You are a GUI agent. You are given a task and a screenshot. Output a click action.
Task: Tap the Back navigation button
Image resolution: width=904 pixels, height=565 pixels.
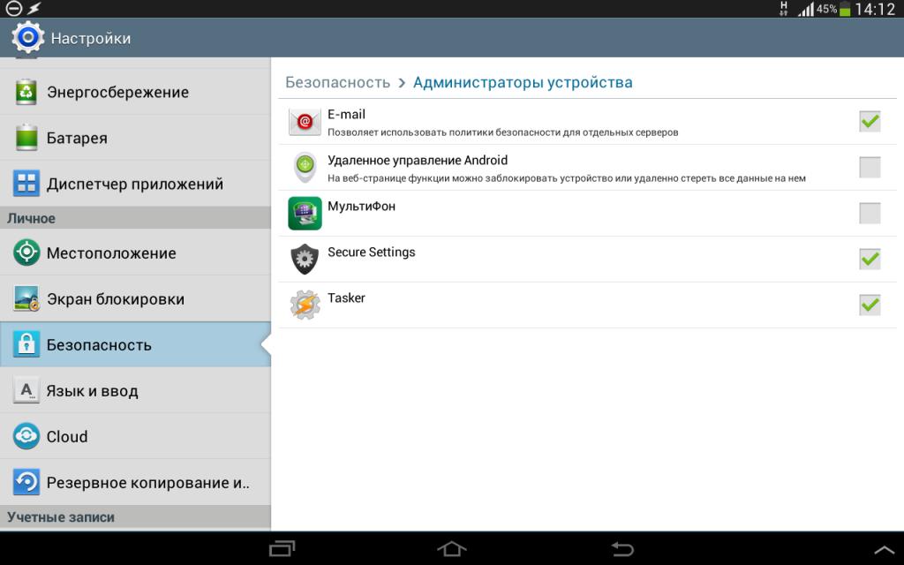[x=622, y=548]
